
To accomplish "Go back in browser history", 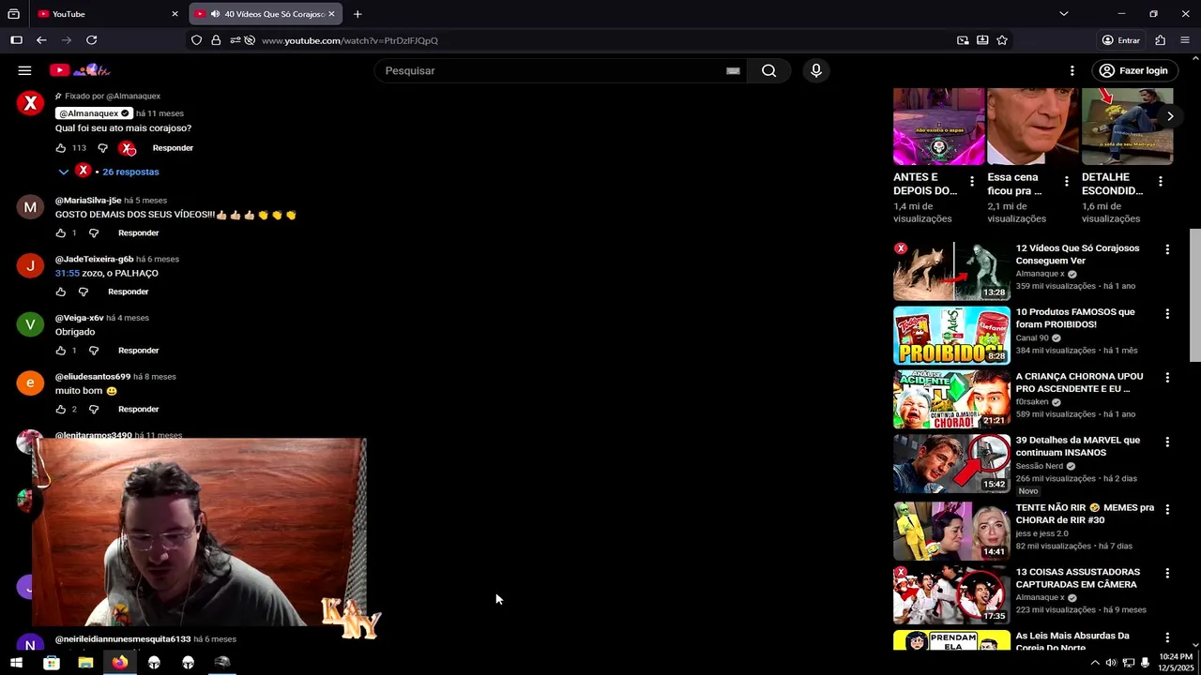I will click(41, 40).
